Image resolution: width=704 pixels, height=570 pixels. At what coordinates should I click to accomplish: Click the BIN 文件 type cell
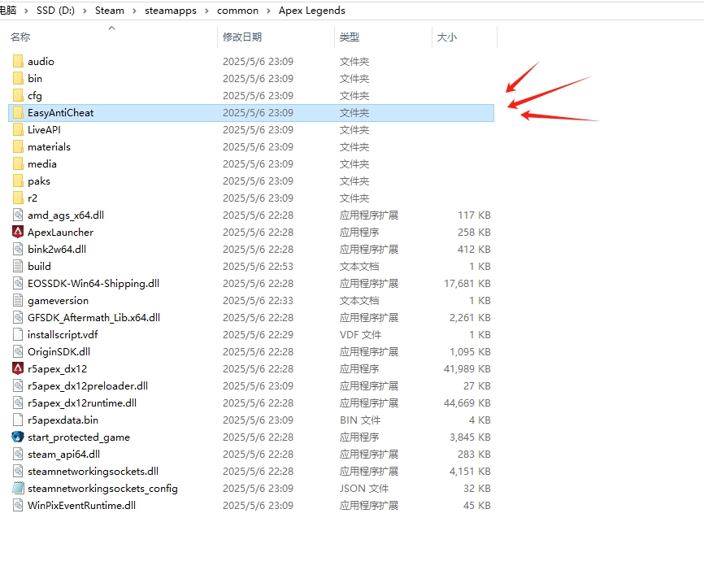(360, 420)
